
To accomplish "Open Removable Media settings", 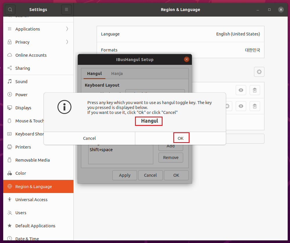I will 38,160.
